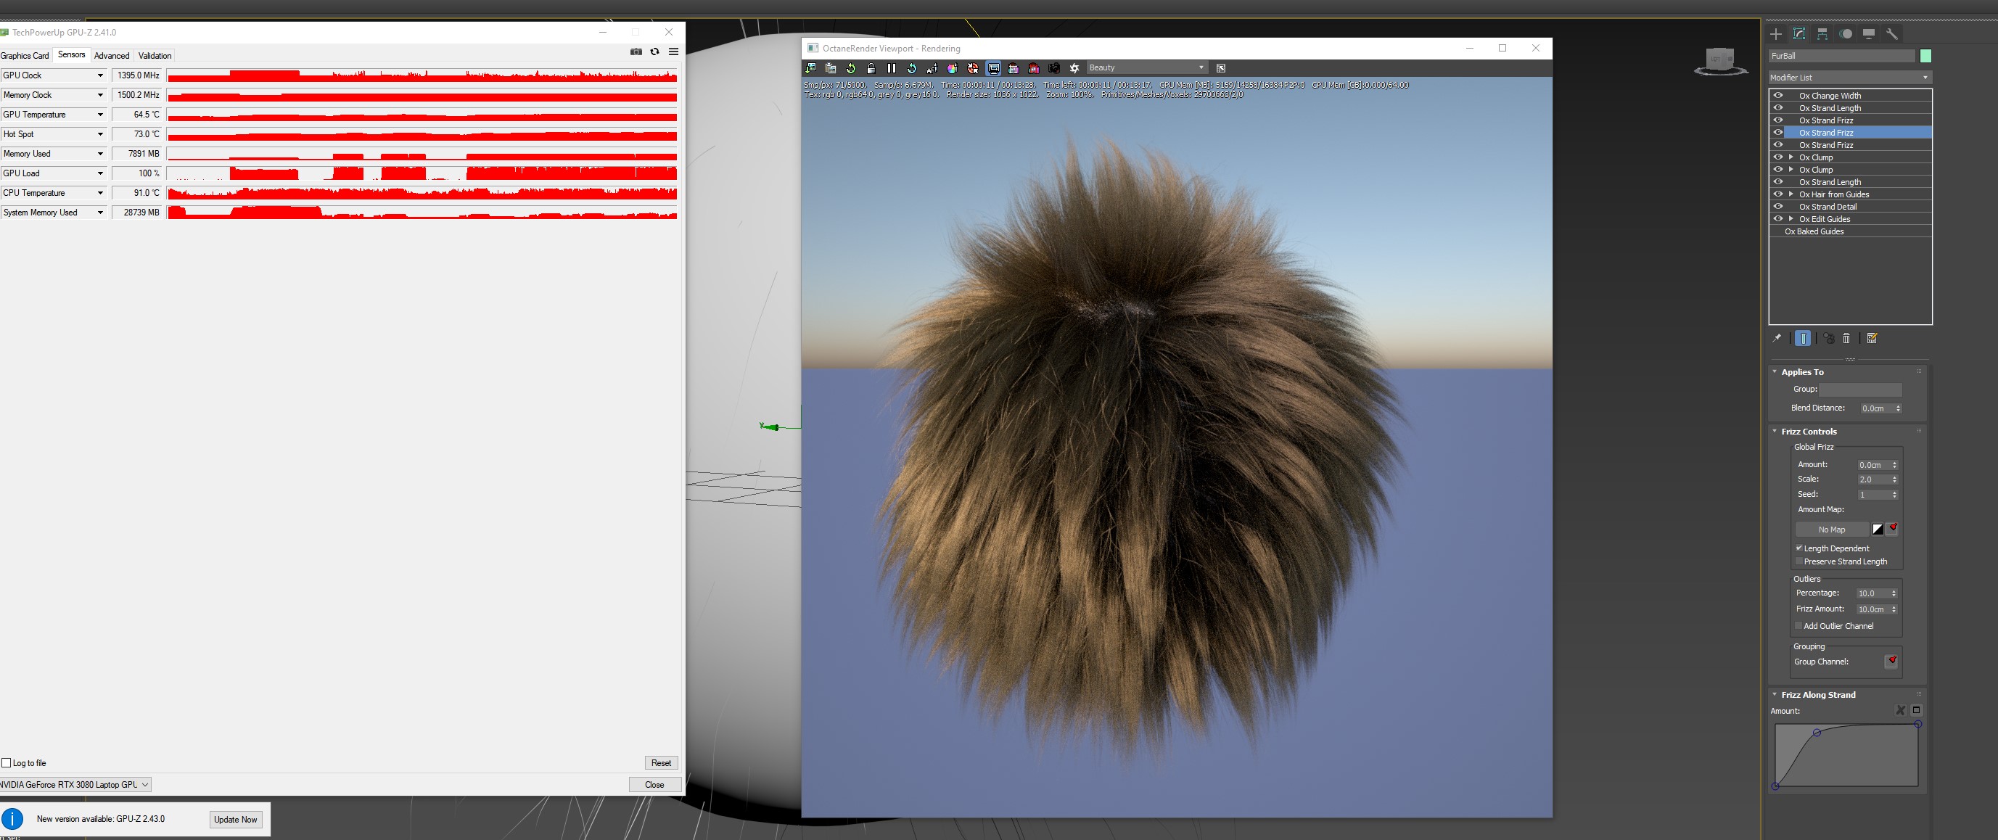The width and height of the screenshot is (1998, 840).
Task: Pause the Octane render
Action: click(x=891, y=68)
